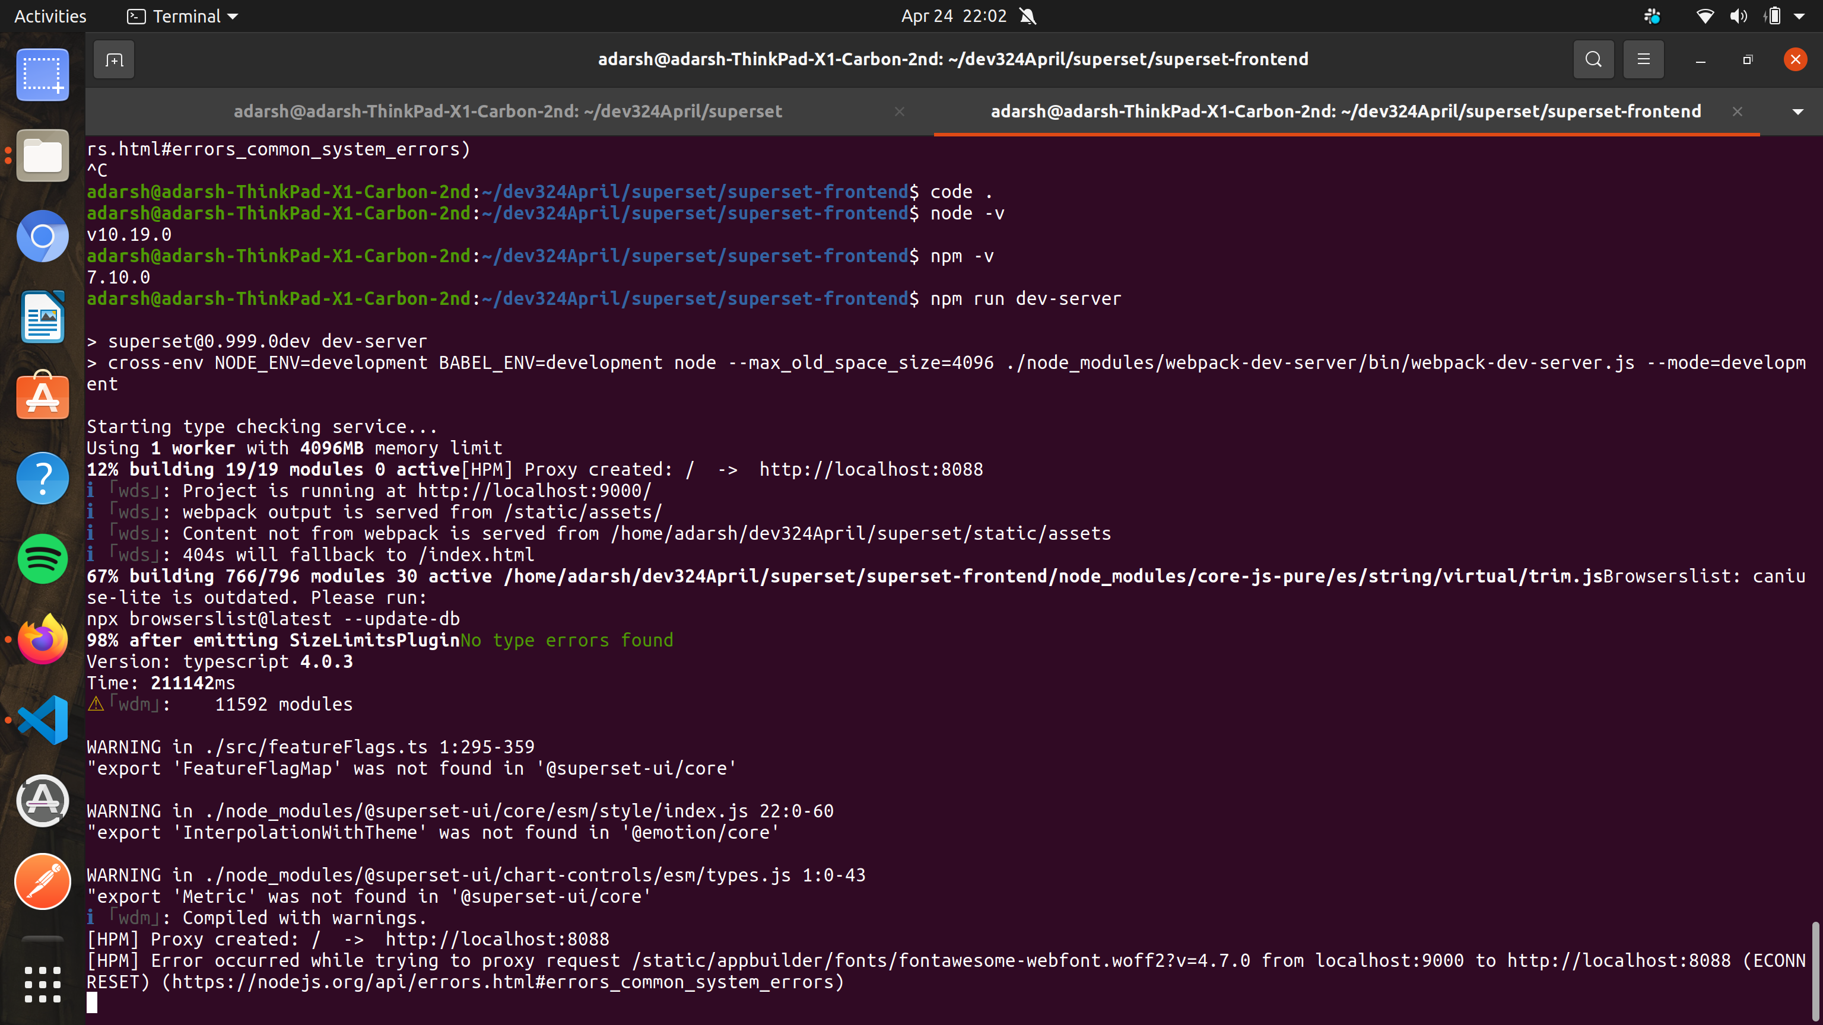This screenshot has width=1823, height=1025.
Task: Select the superset-frontend terminal tab
Action: click(1345, 112)
